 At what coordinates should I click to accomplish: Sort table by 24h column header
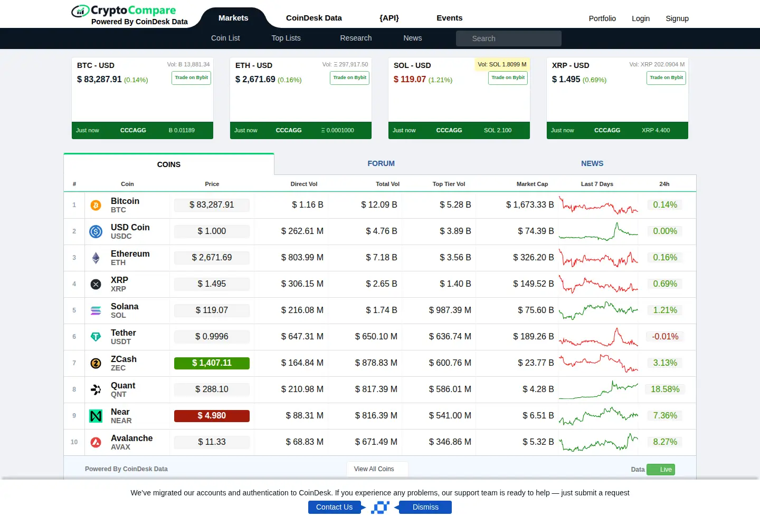pyautogui.click(x=664, y=184)
